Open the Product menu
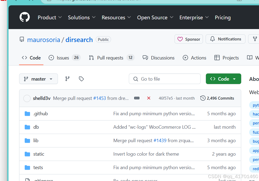The height and width of the screenshot is (181, 259). coord(50,17)
